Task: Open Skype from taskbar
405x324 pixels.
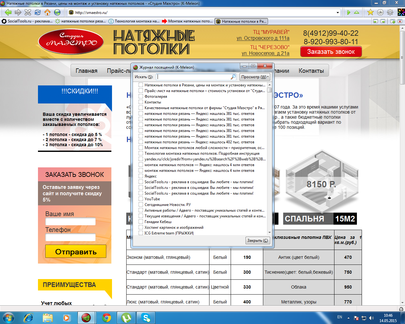Action: click(x=146, y=318)
